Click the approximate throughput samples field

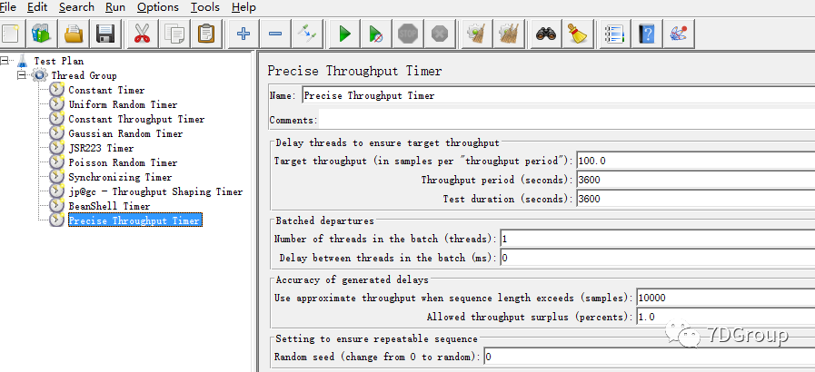tap(726, 298)
